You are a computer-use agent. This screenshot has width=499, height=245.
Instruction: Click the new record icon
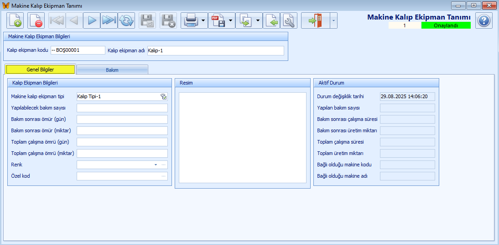[15, 20]
